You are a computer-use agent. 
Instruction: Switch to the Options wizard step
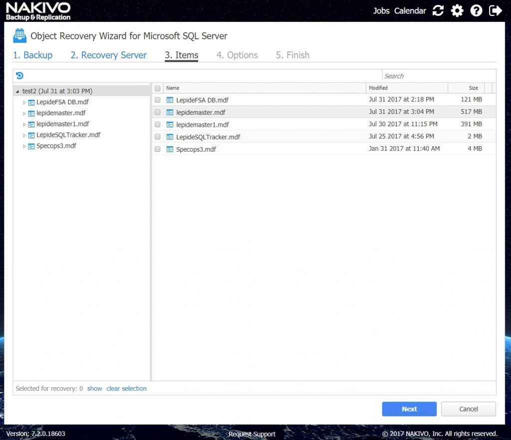237,55
